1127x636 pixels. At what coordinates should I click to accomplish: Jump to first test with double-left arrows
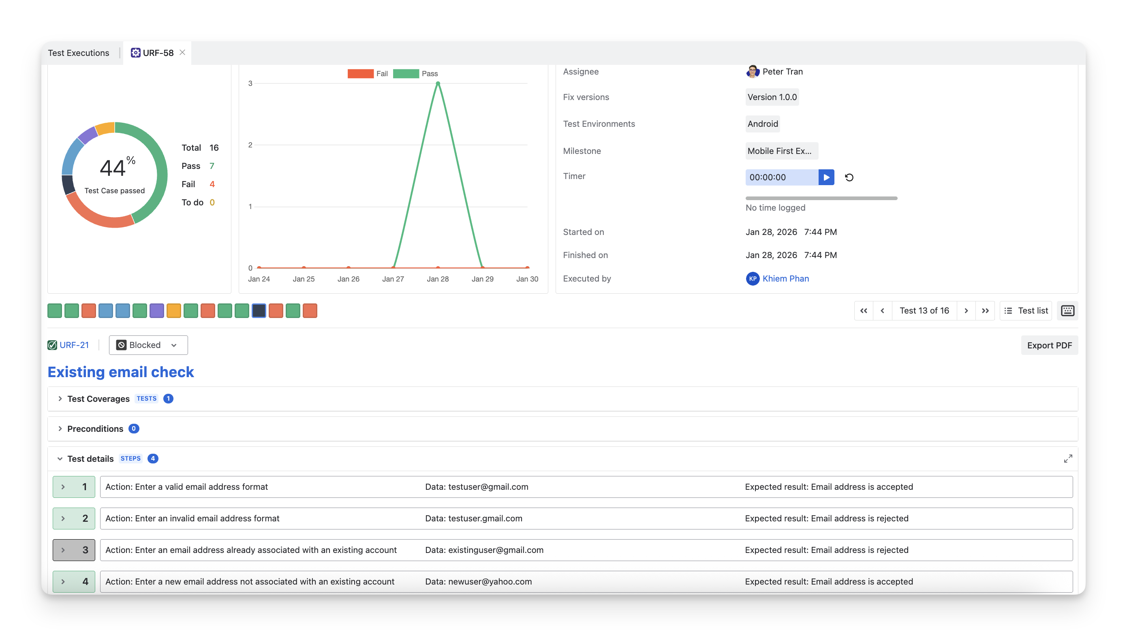(863, 311)
